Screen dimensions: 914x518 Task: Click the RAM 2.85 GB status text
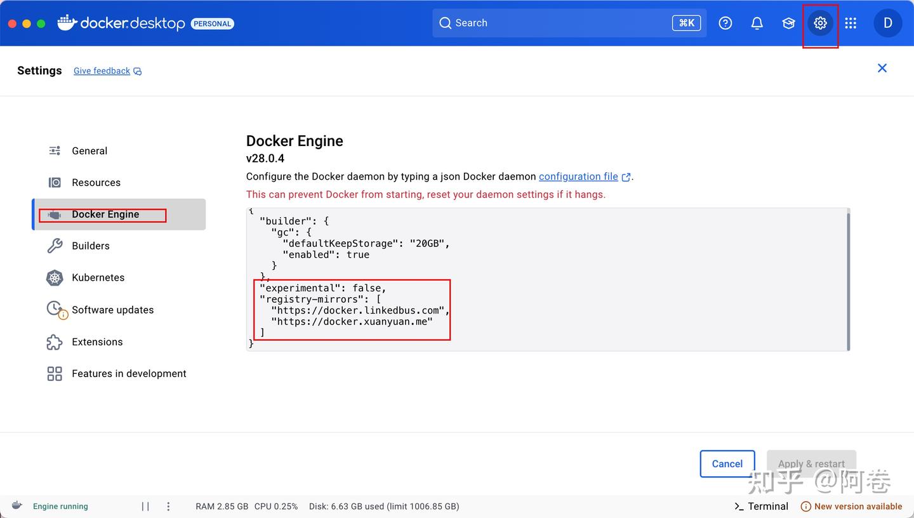coord(222,507)
